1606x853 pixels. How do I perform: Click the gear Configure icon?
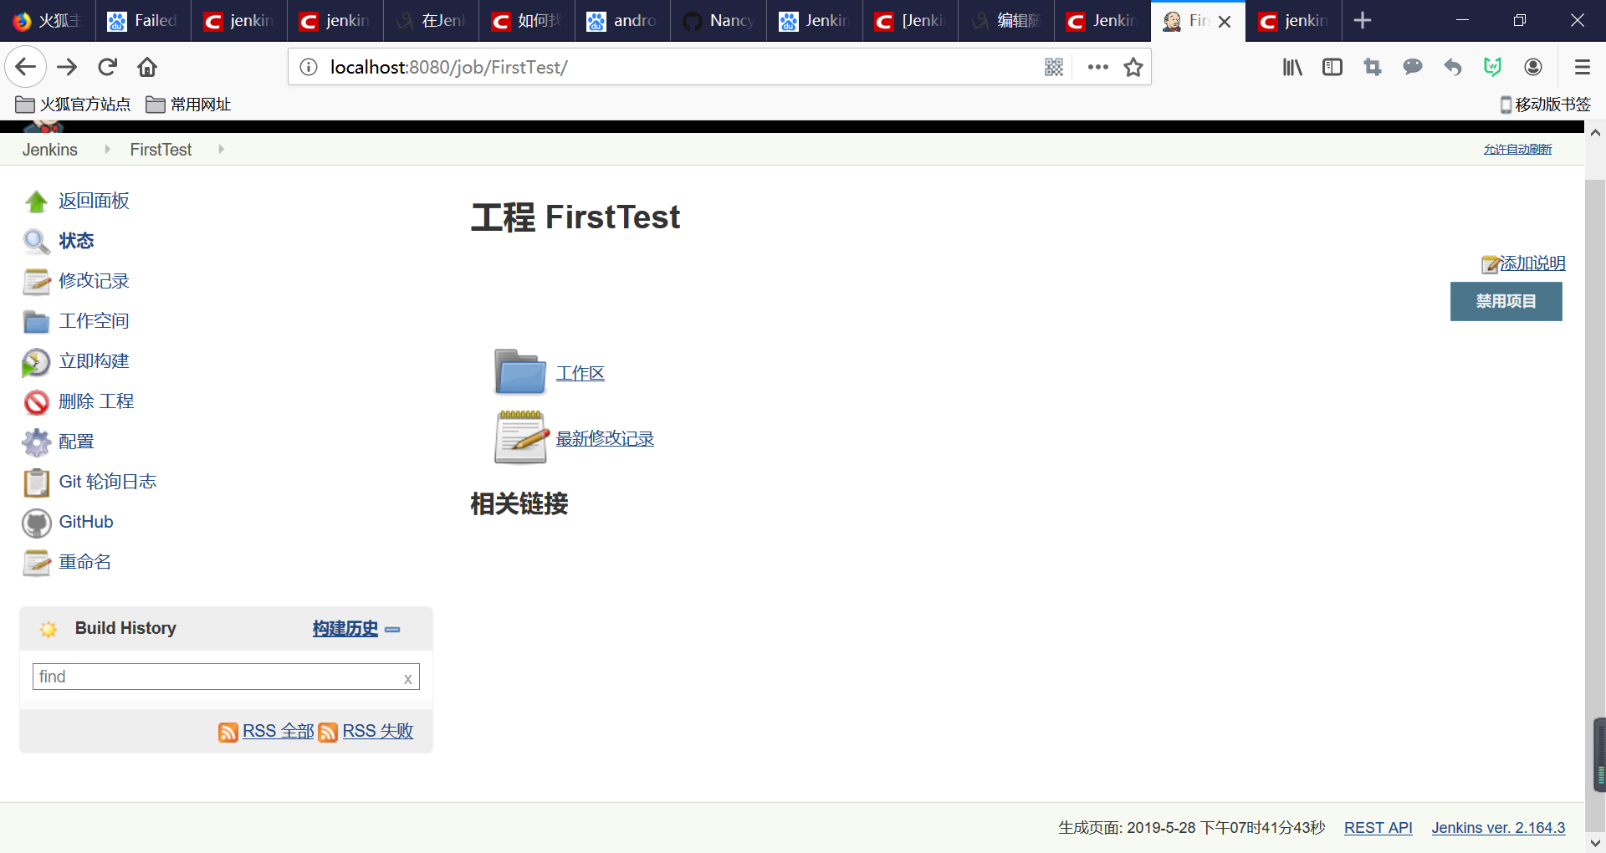tap(36, 442)
